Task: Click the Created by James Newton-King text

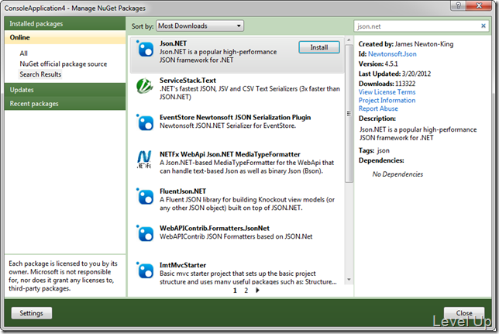Action: [406, 44]
